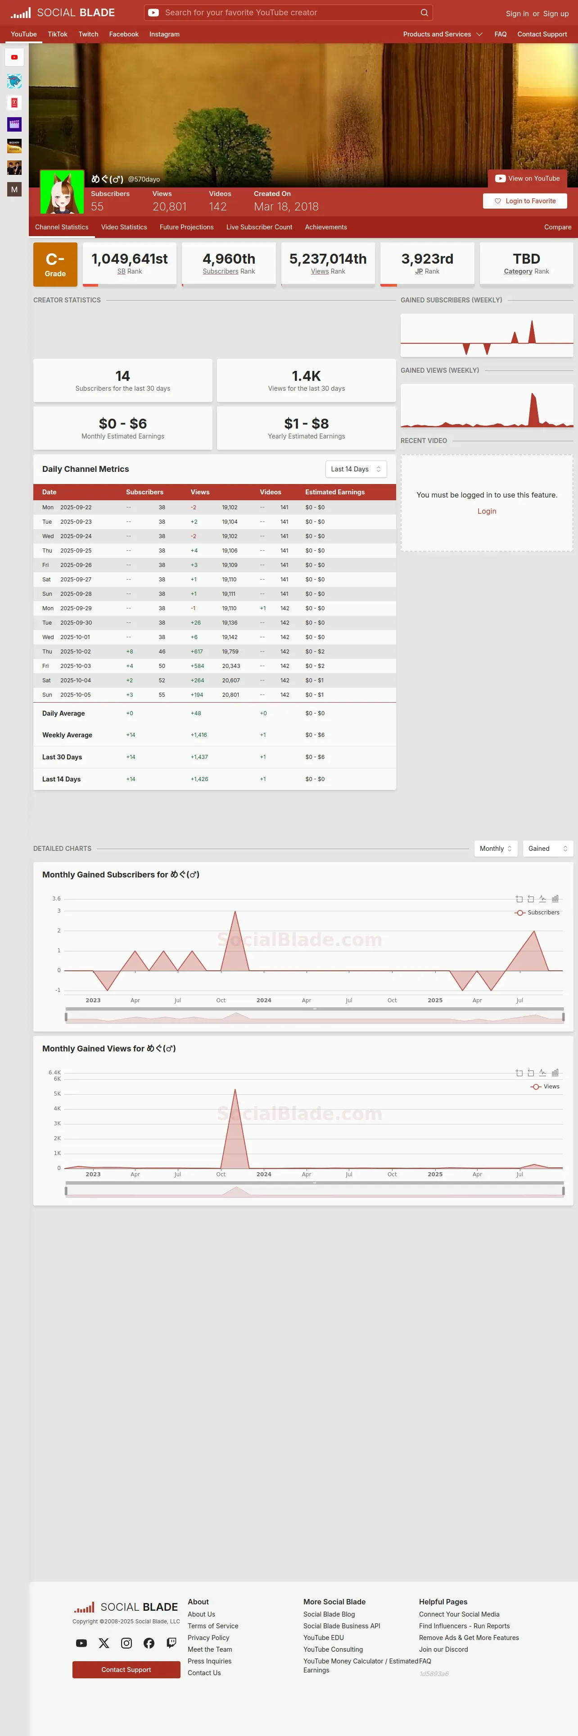Open the FAQ link in the header
The height and width of the screenshot is (1736, 578).
[501, 34]
